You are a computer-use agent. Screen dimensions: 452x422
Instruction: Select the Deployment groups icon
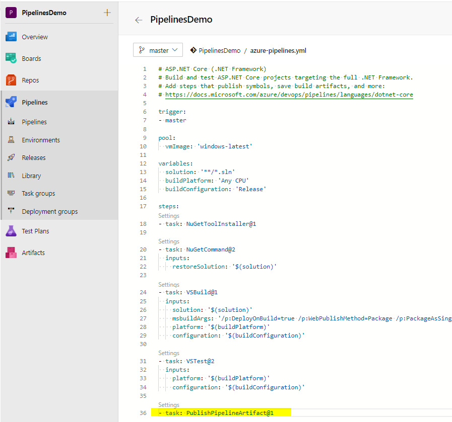(12, 211)
